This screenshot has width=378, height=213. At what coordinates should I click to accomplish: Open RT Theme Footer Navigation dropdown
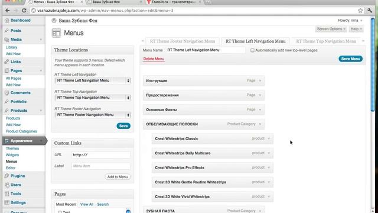(93, 115)
